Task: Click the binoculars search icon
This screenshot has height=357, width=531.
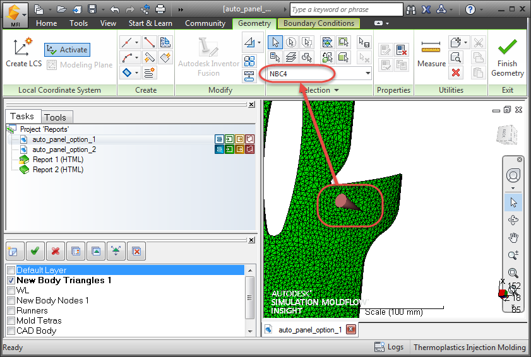Action: click(411, 9)
